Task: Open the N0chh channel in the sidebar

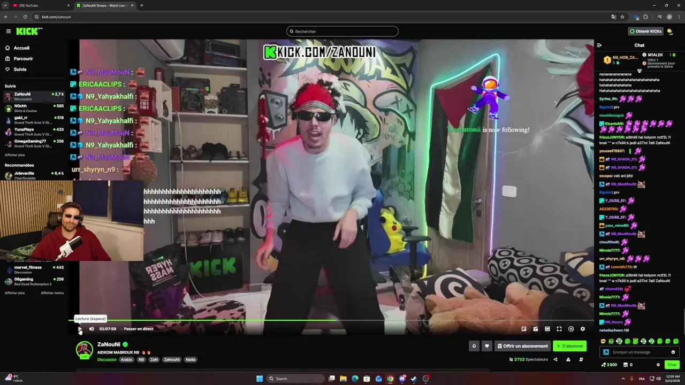Action: [x=34, y=109]
